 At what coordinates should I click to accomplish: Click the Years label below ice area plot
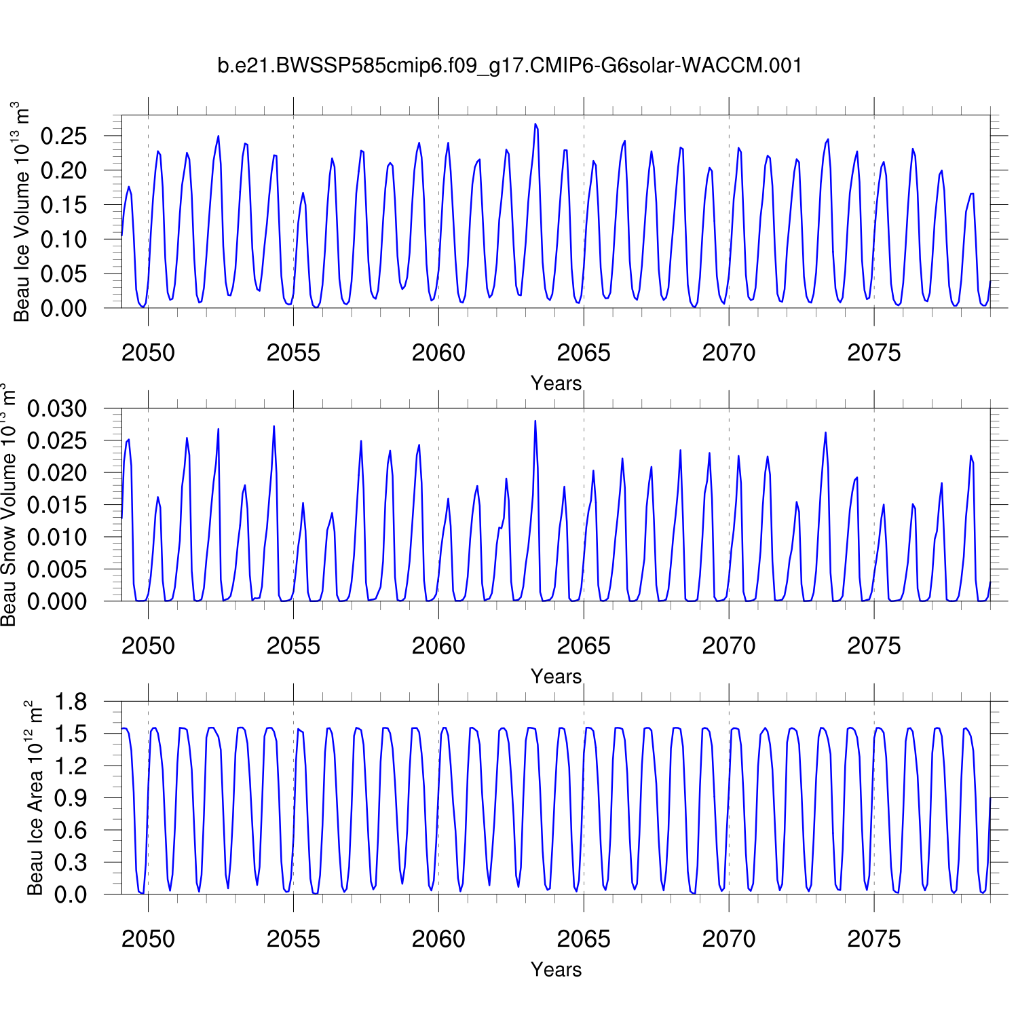(556, 970)
